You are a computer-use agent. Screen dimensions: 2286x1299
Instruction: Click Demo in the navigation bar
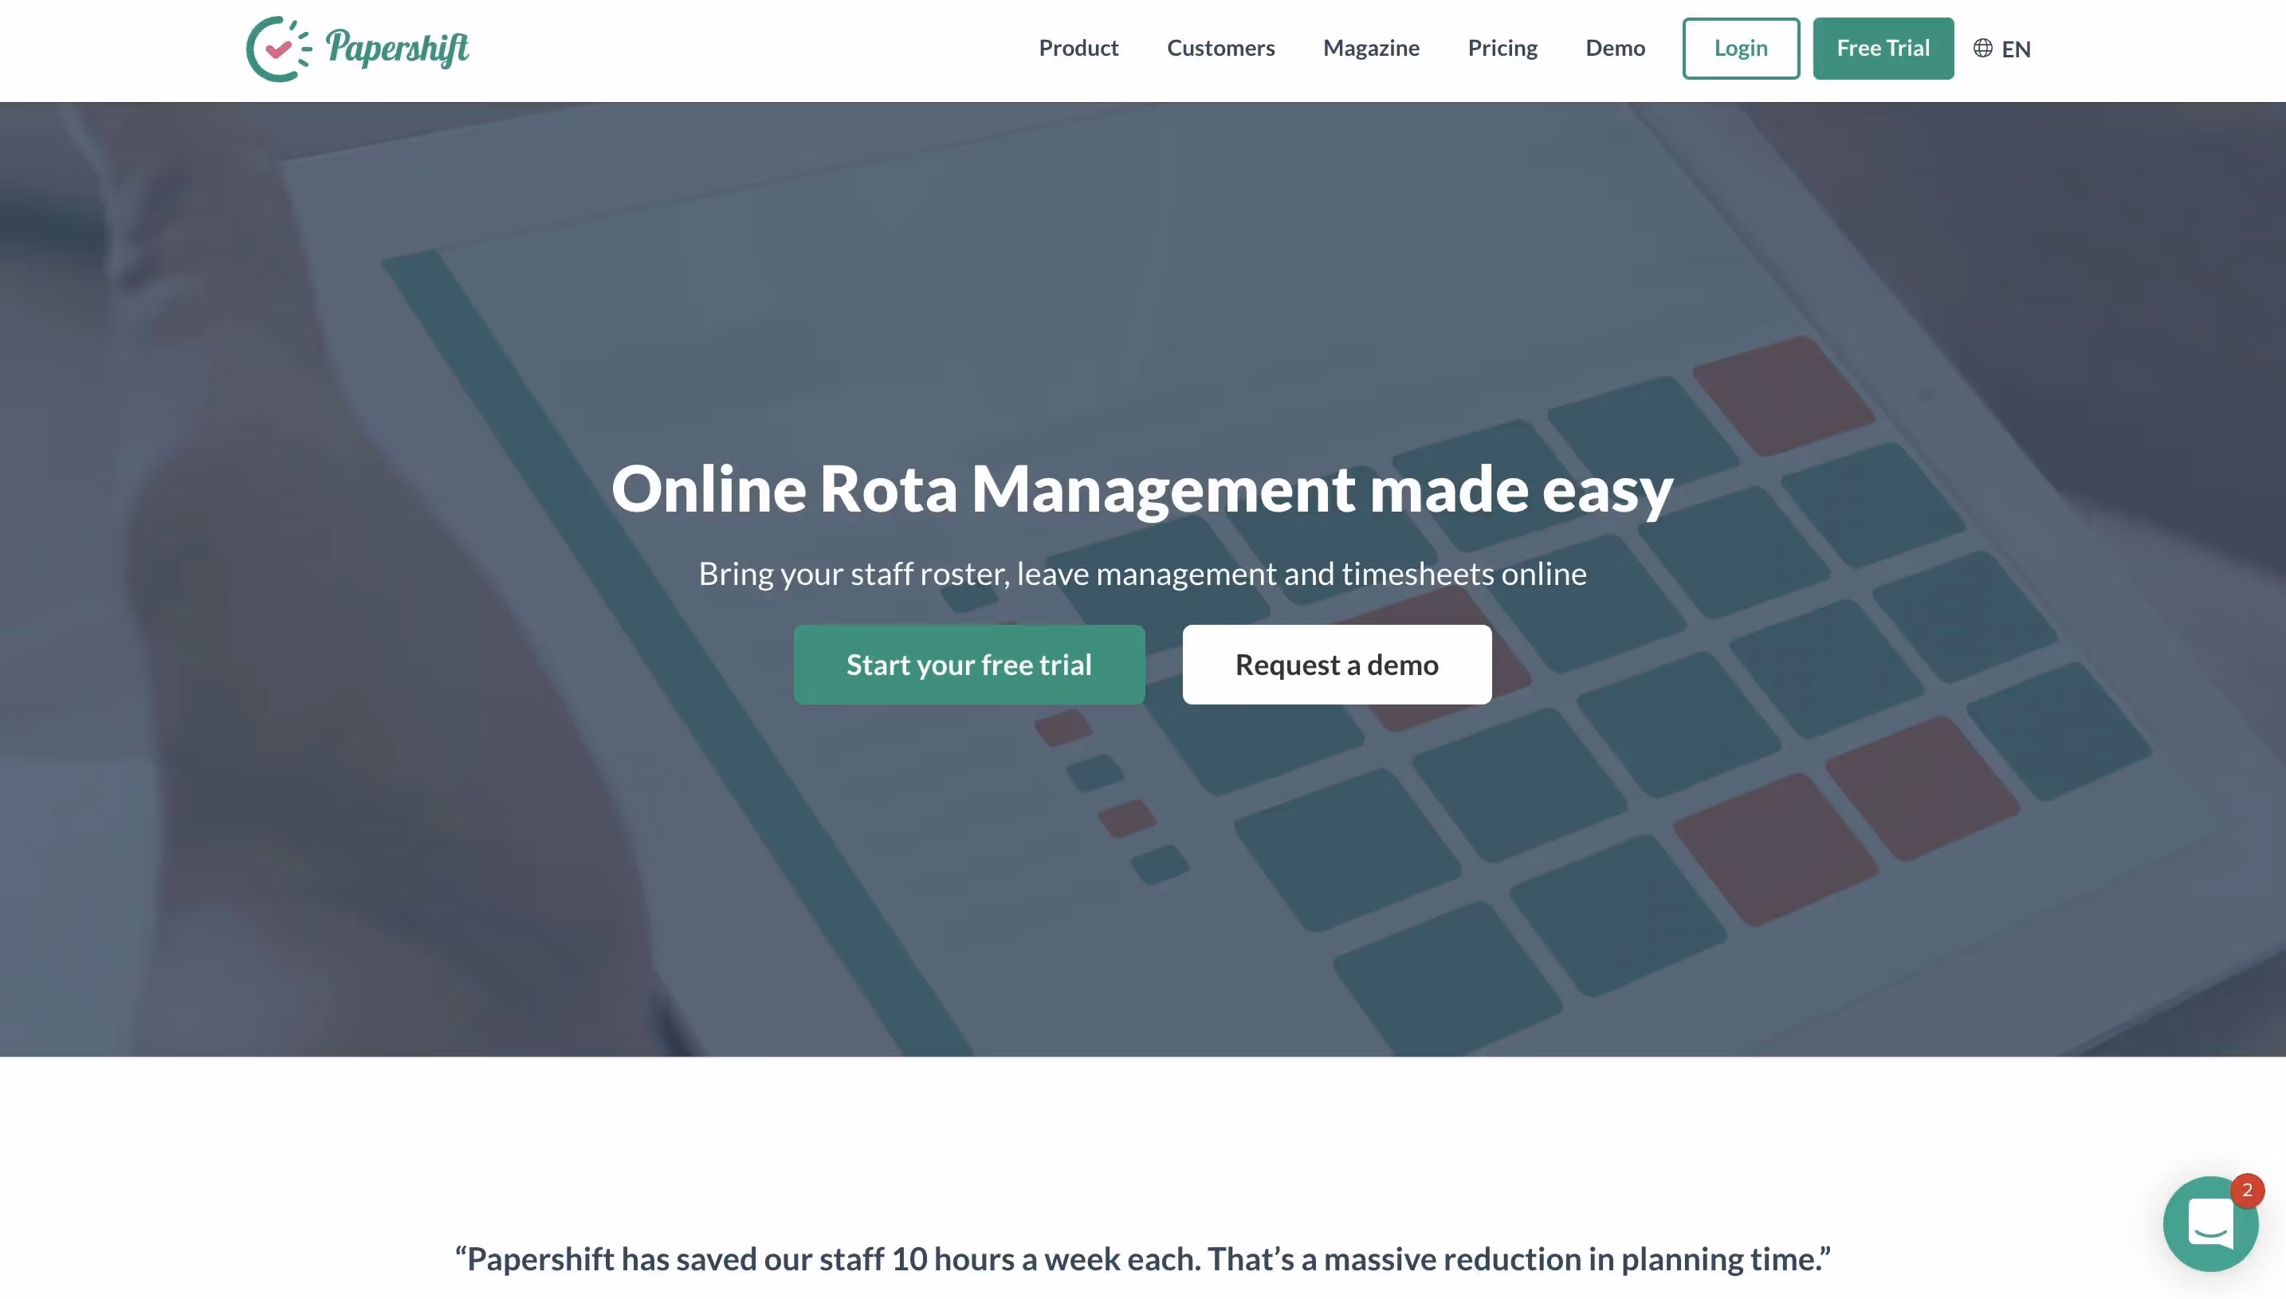coord(1614,47)
